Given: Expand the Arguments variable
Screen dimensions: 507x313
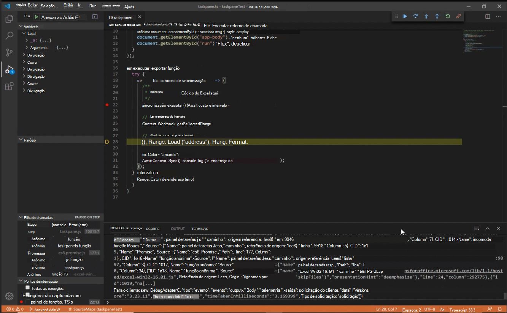Looking at the screenshot, I should 27,47.
